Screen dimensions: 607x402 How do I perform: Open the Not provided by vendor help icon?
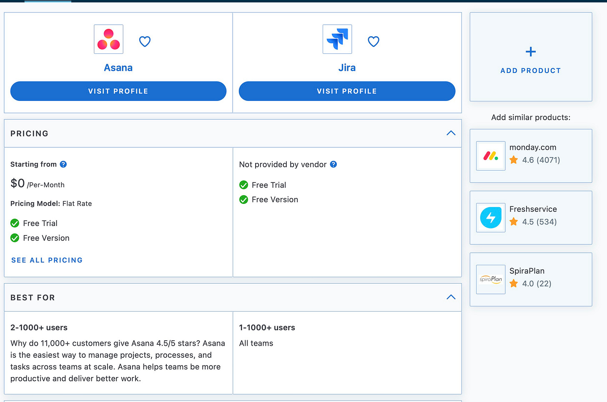[x=334, y=164]
